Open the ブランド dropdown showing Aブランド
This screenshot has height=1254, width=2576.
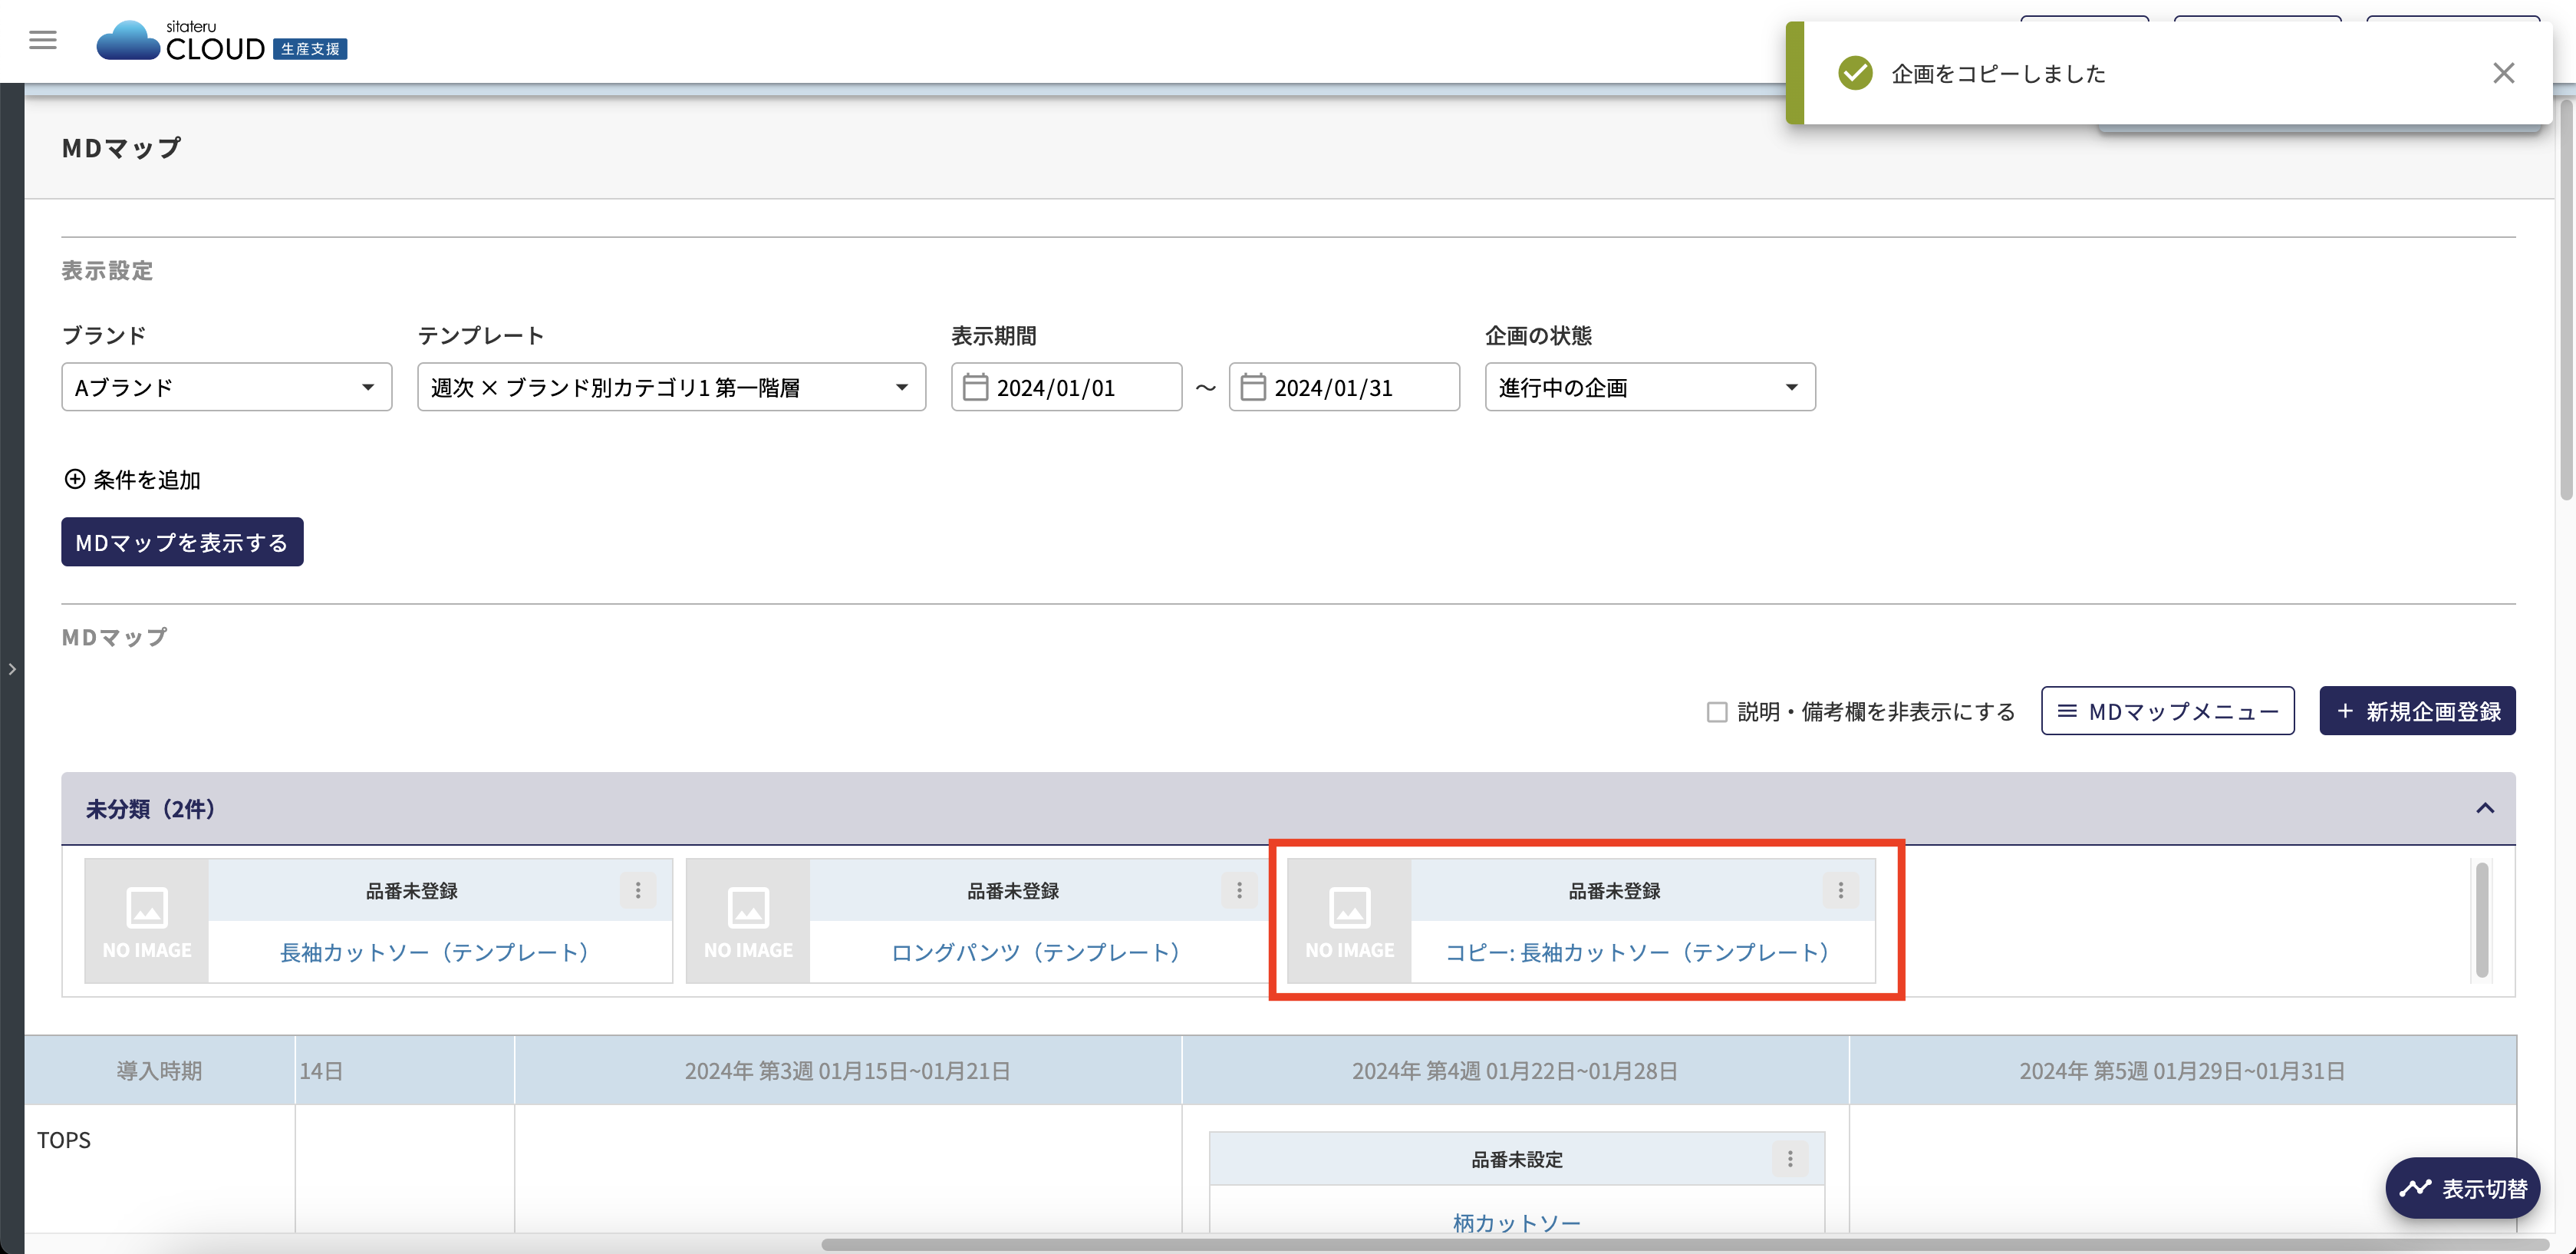coord(226,388)
